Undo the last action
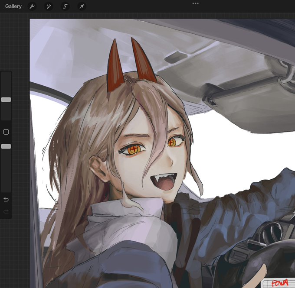The image size is (295, 288). click(6, 199)
